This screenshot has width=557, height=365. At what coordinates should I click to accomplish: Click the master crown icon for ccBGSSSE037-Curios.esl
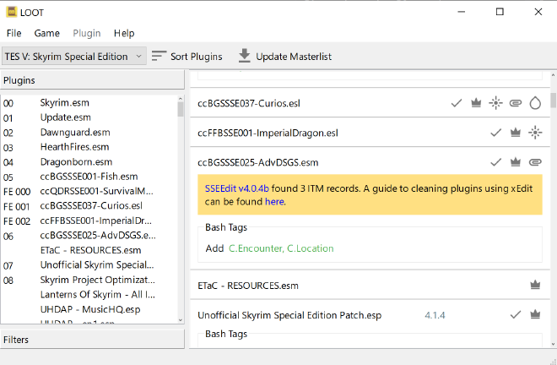(476, 103)
